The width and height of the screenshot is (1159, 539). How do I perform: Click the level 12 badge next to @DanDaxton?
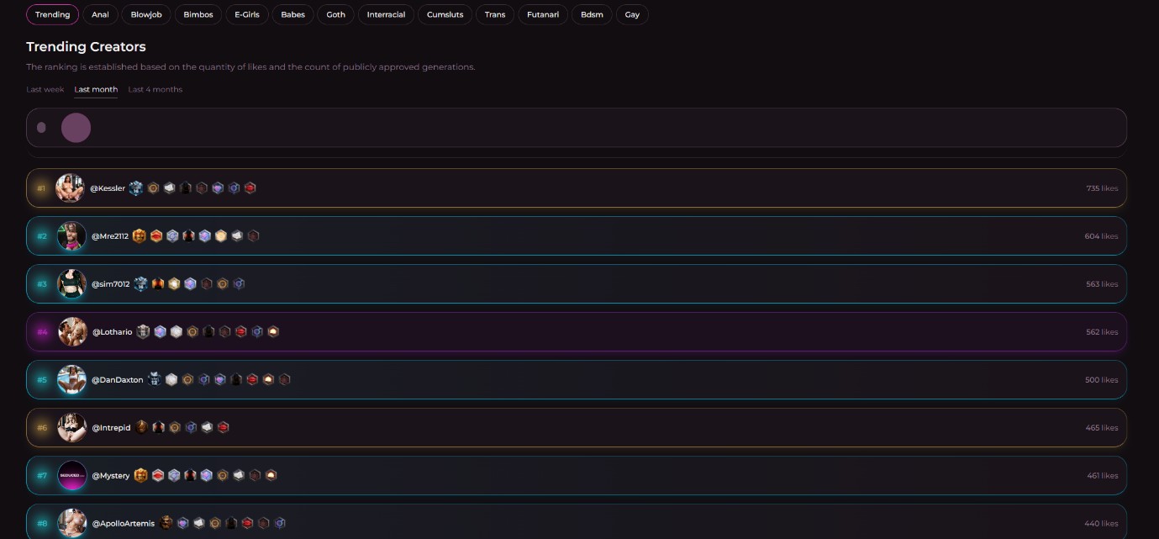coord(155,380)
